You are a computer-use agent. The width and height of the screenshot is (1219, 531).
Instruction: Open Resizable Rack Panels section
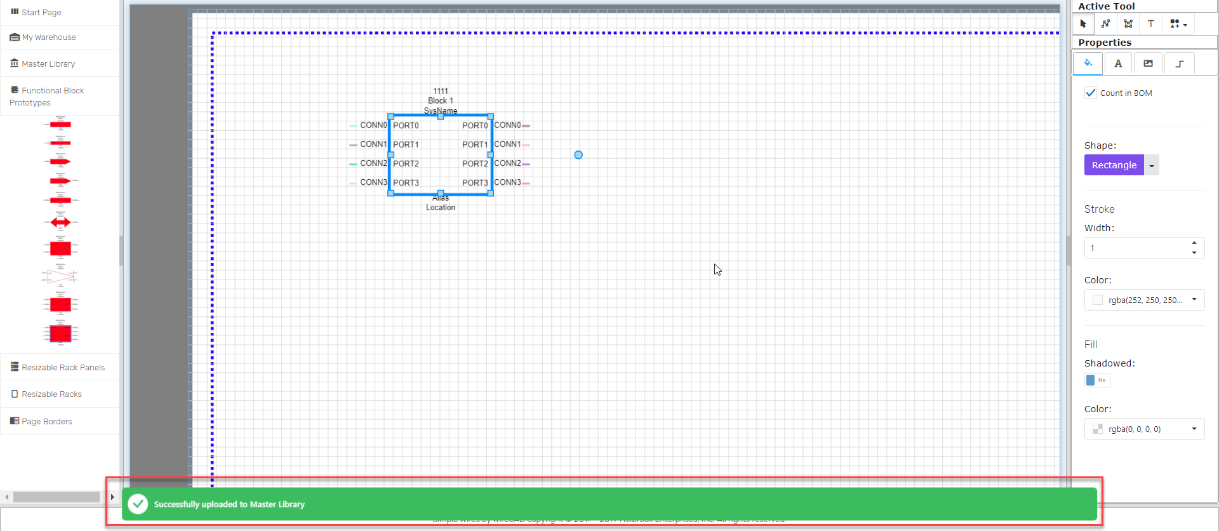(60, 367)
